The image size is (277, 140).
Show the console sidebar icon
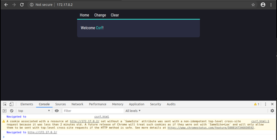coord(4,111)
